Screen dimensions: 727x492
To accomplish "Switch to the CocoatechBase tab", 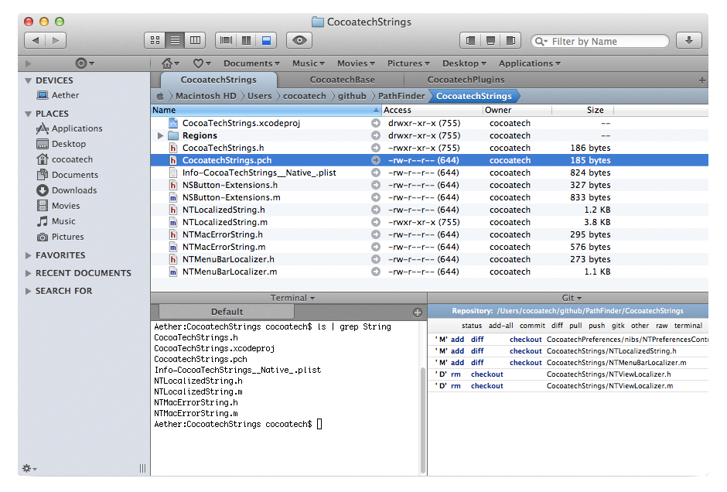I will 342,80.
